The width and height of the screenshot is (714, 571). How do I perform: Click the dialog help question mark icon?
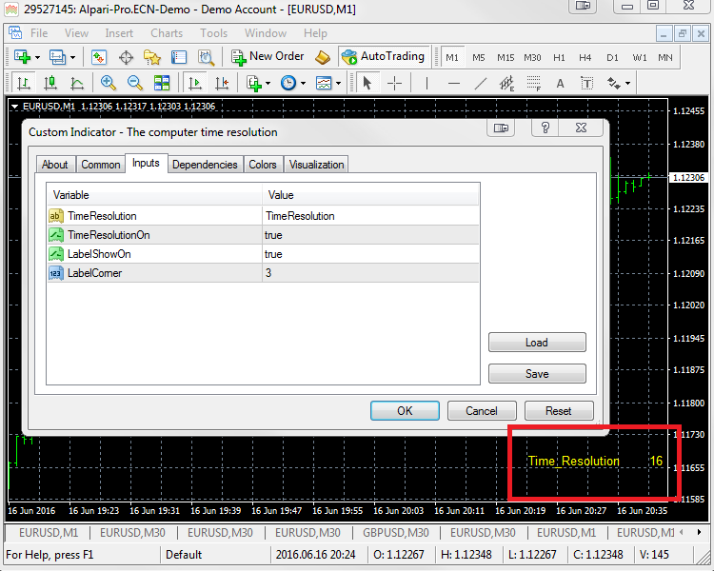(x=546, y=128)
